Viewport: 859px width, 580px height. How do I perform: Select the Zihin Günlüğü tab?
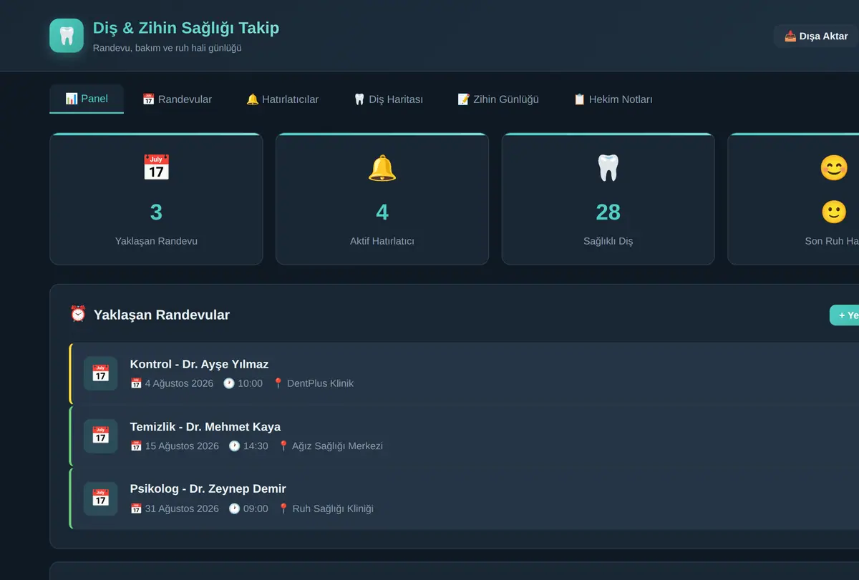point(498,99)
